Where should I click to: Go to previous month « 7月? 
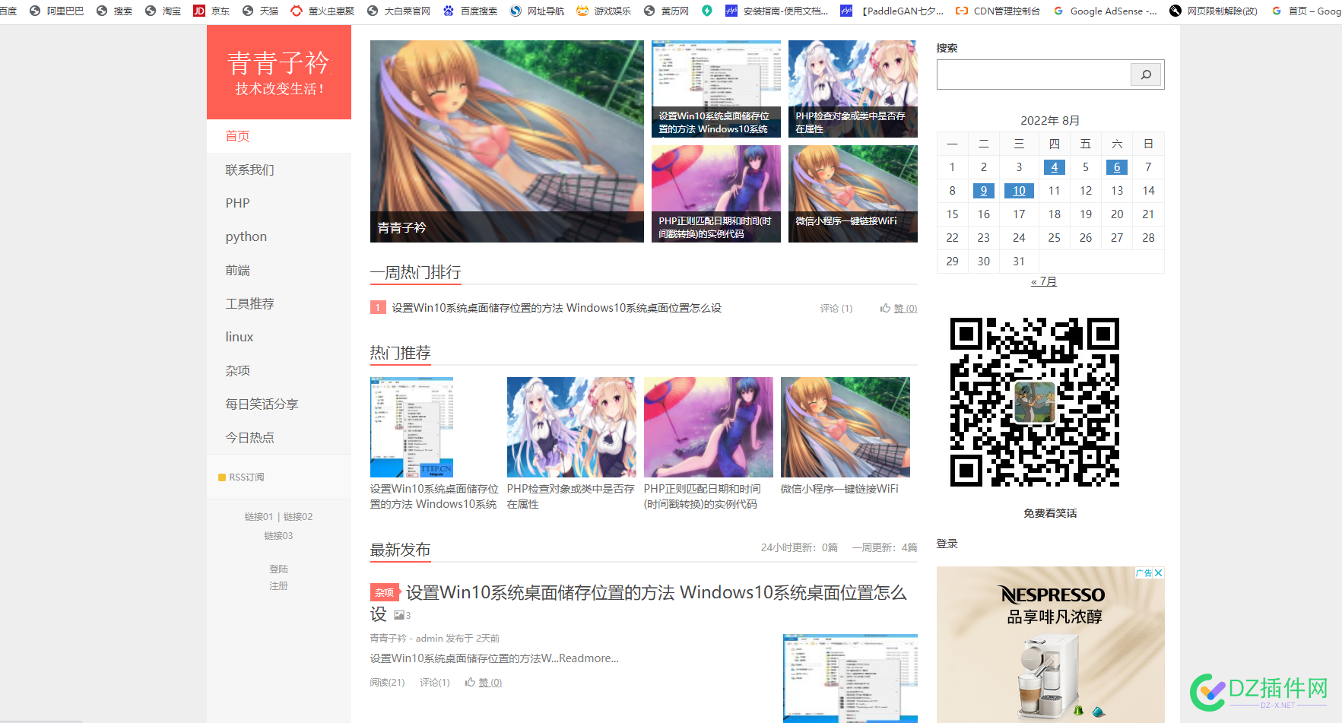[x=1044, y=281]
